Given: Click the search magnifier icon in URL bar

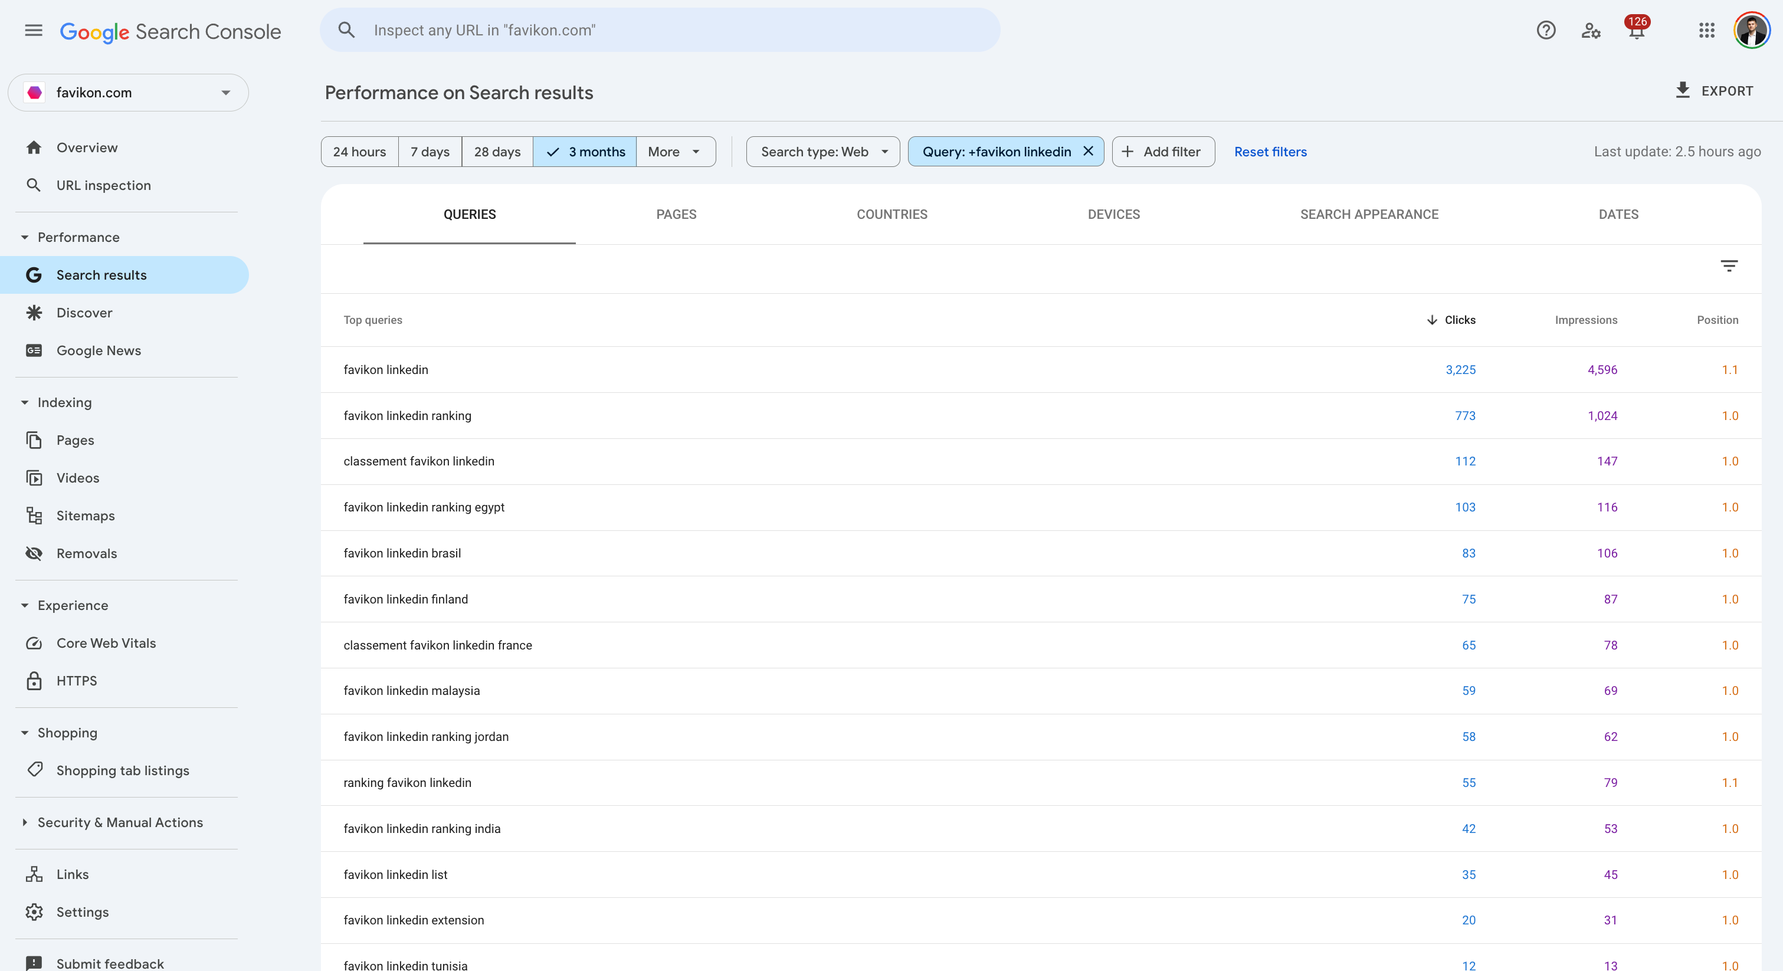Looking at the screenshot, I should 346,29.
